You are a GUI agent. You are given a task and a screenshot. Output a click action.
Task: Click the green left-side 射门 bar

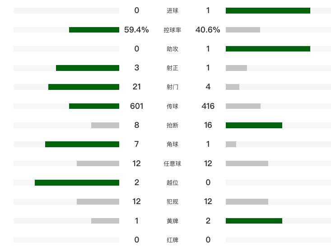click(x=84, y=87)
